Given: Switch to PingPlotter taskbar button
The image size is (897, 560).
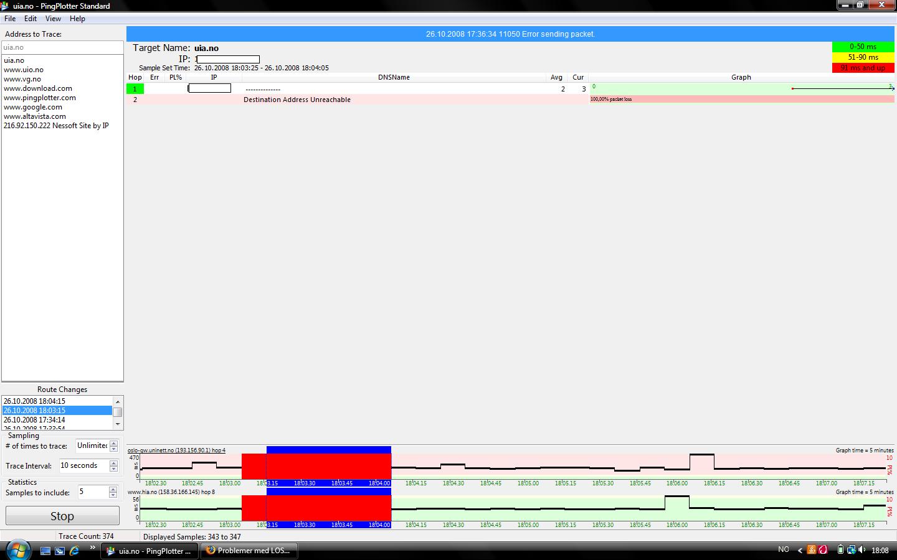Looking at the screenshot, I should (x=150, y=551).
